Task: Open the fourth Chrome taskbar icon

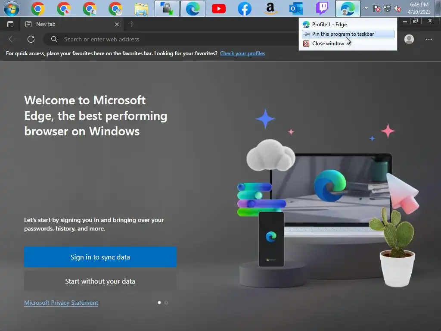Action: pos(115,9)
